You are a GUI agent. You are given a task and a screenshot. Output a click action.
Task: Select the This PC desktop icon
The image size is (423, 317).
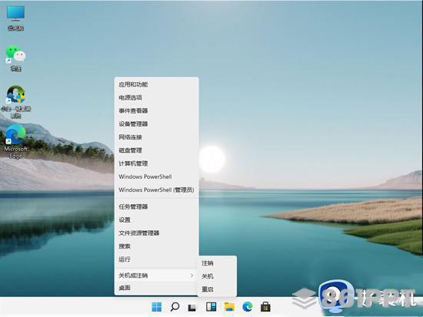(x=15, y=18)
